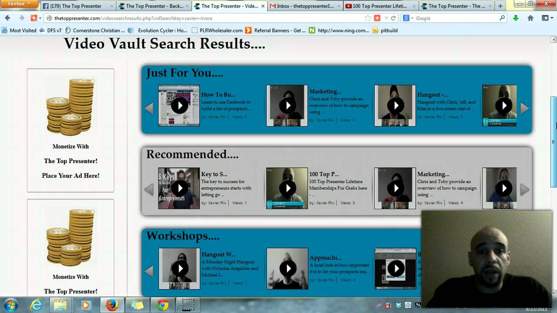Click 'Hangout W...' video title text
The width and height of the screenshot is (557, 313).
click(x=218, y=254)
